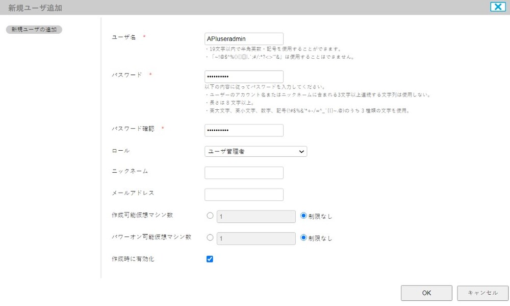Viewport: 510px width, 306px height.
Task: Click the 作成可能仮想マシン数 number field
Action: pos(256,217)
